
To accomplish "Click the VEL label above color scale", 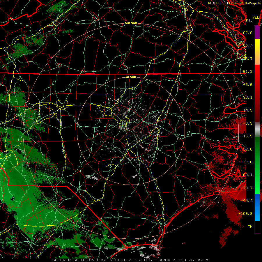I will click(x=256, y=17).
